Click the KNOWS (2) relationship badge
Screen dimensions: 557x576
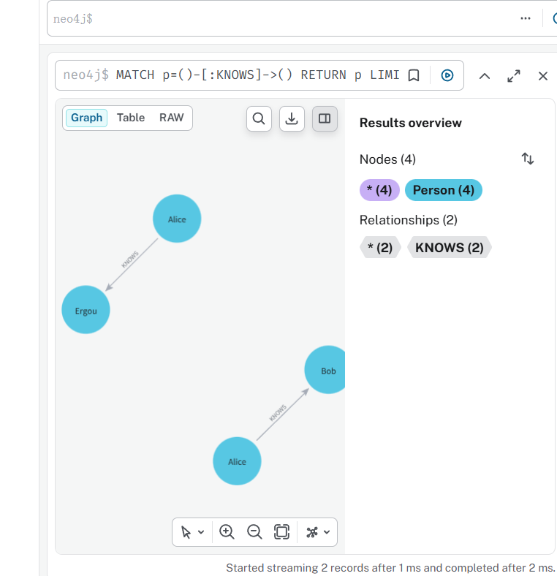point(450,248)
